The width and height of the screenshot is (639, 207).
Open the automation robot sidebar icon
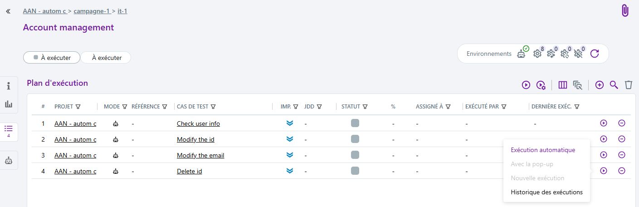[x=9, y=160]
